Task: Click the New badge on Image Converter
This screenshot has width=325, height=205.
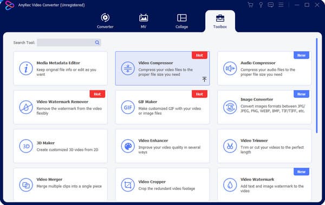Action: 301,94
